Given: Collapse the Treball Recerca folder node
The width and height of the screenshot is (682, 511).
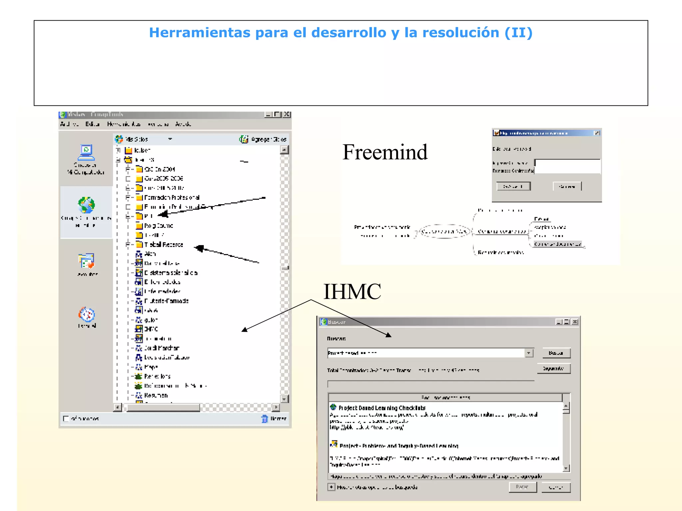Looking at the screenshot, I should click(128, 245).
